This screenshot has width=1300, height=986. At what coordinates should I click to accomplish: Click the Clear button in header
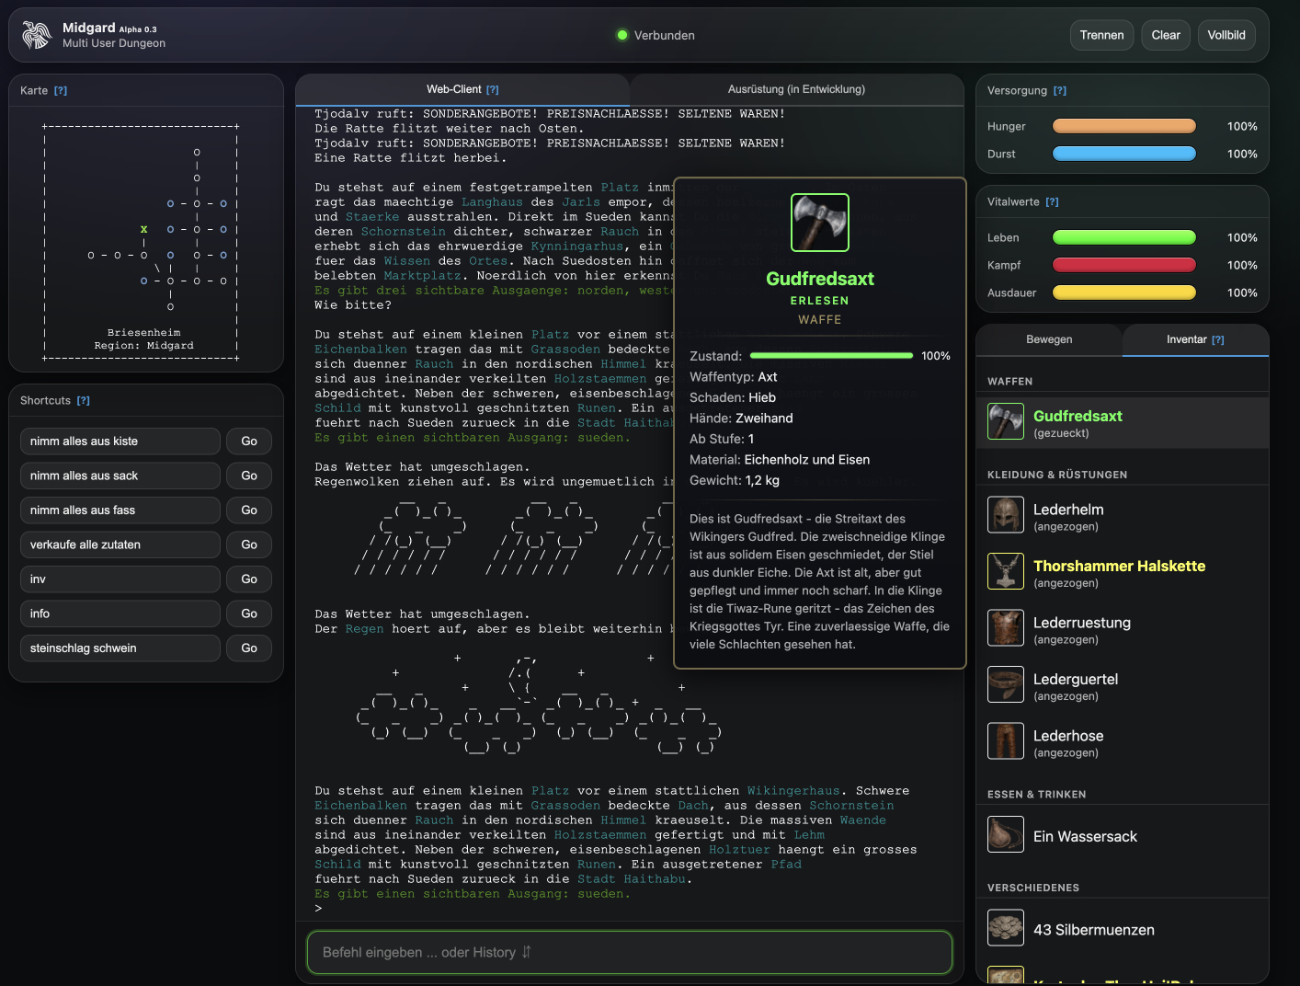pyautogui.click(x=1165, y=35)
